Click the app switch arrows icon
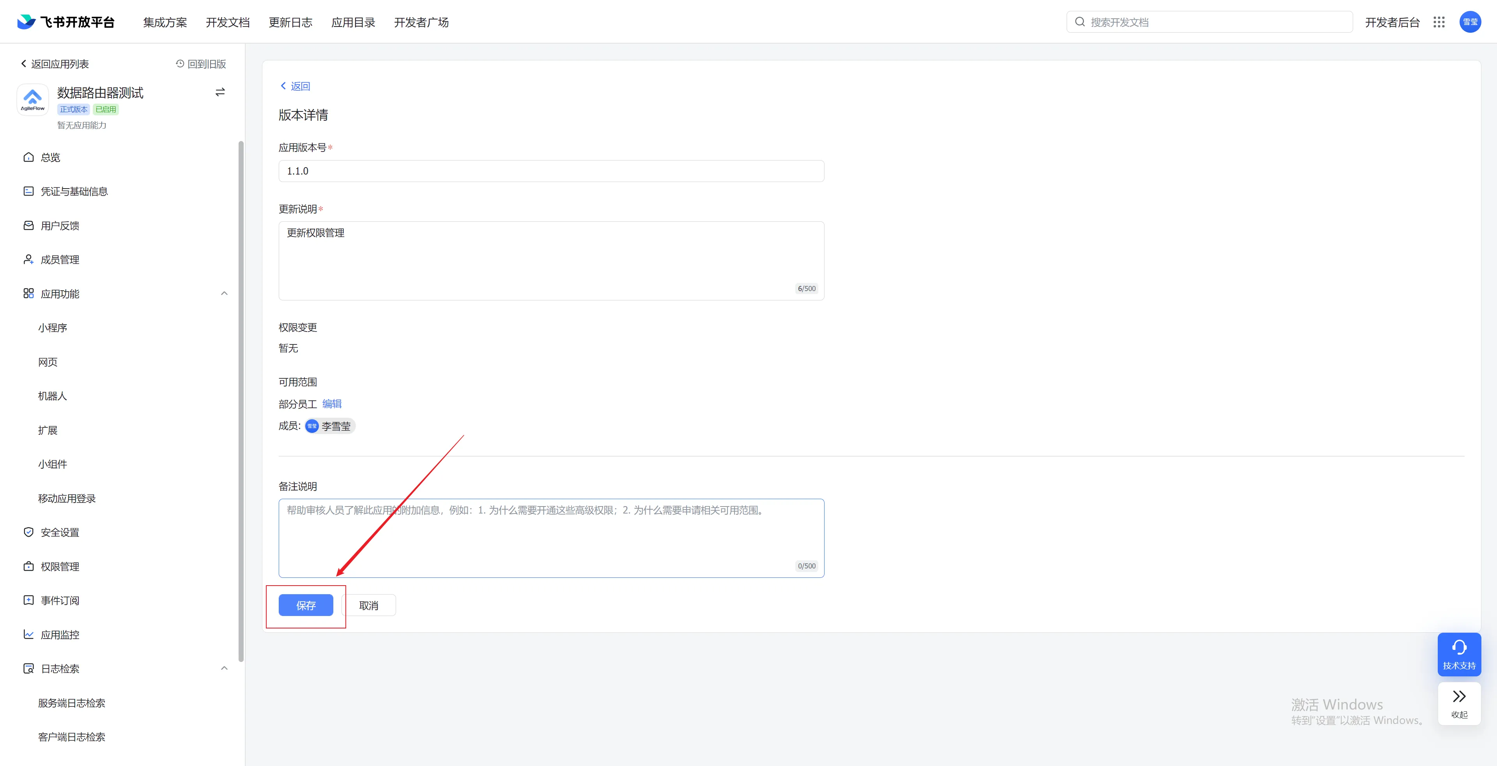Viewport: 1497px width, 766px height. [x=220, y=92]
